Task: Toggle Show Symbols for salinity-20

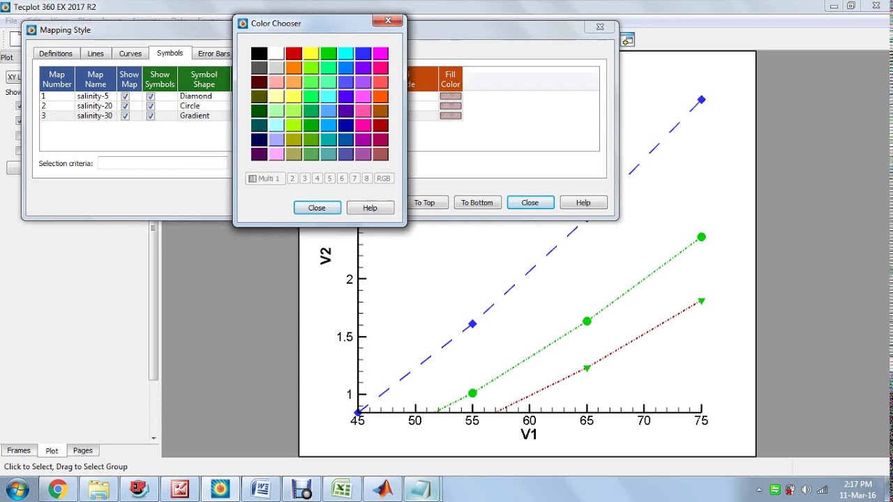Action: pyautogui.click(x=151, y=106)
